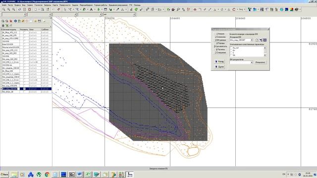Image resolution: width=317 pixels, height=178 pixels.
Task: Open the toolbar combo box containing text
Action: (119, 14)
